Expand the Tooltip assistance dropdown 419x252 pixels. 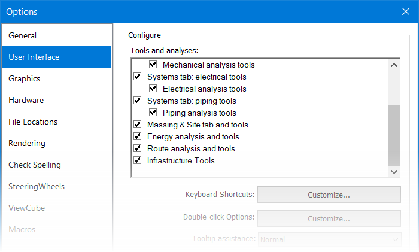(329, 239)
